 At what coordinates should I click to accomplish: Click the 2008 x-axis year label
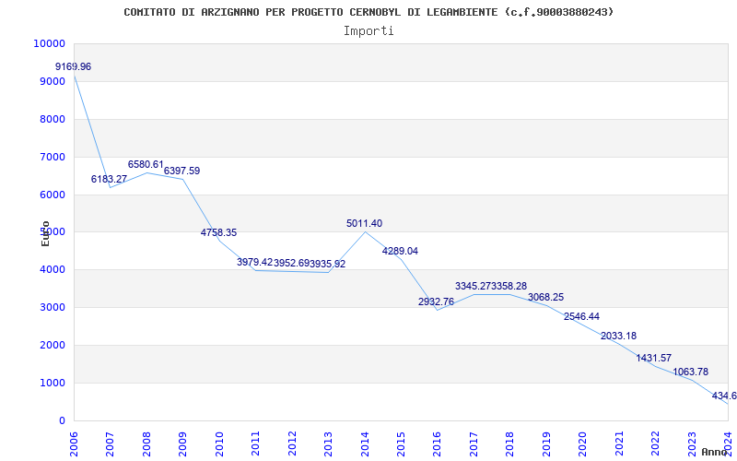coord(146,443)
